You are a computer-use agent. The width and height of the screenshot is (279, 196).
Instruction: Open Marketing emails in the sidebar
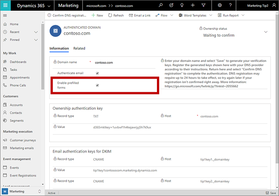click(x=22, y=148)
